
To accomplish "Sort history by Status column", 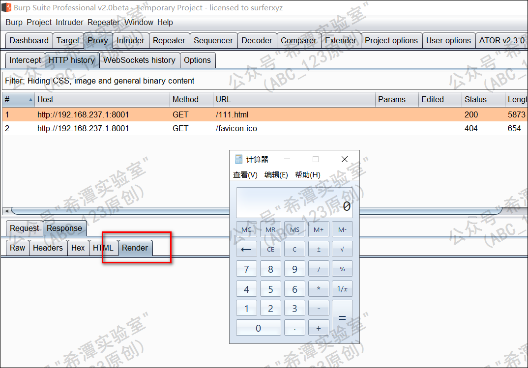I will pyautogui.click(x=483, y=100).
